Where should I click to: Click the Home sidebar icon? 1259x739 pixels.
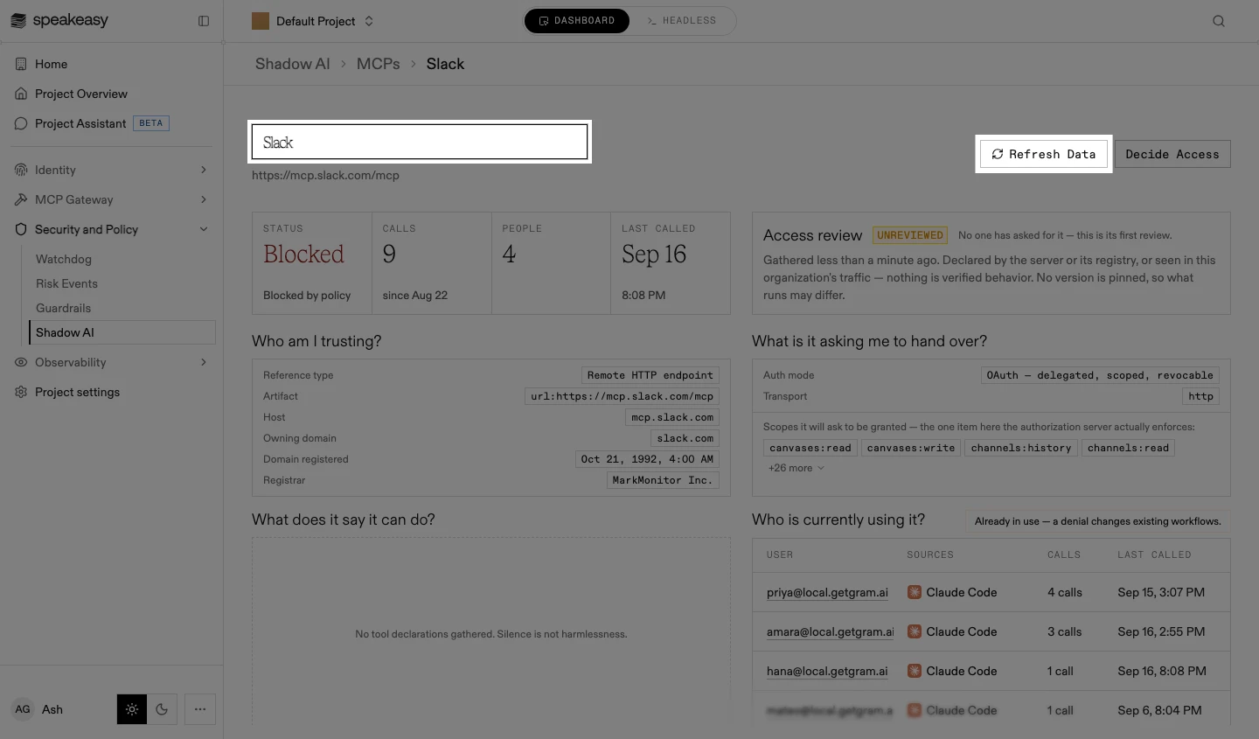pos(21,64)
